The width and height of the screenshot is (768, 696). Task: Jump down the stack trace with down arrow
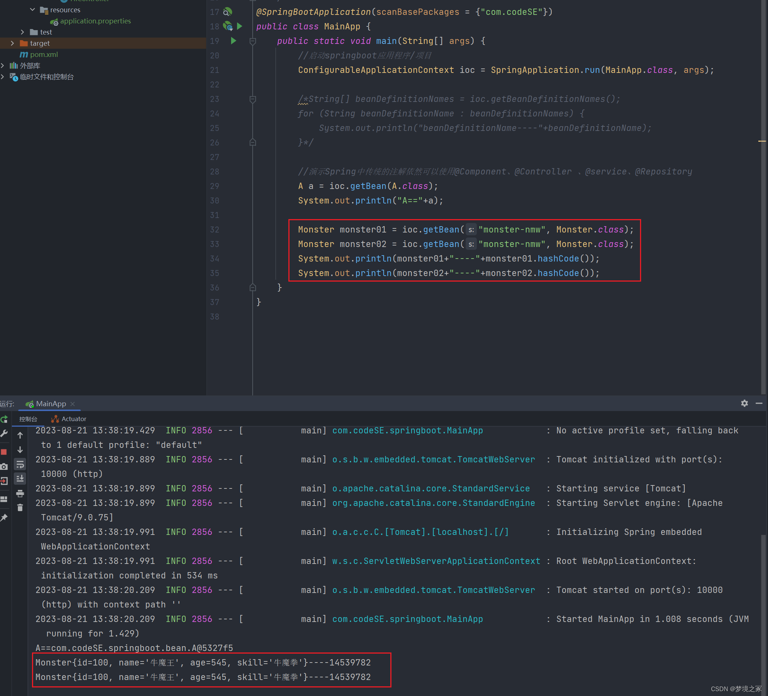(x=20, y=449)
